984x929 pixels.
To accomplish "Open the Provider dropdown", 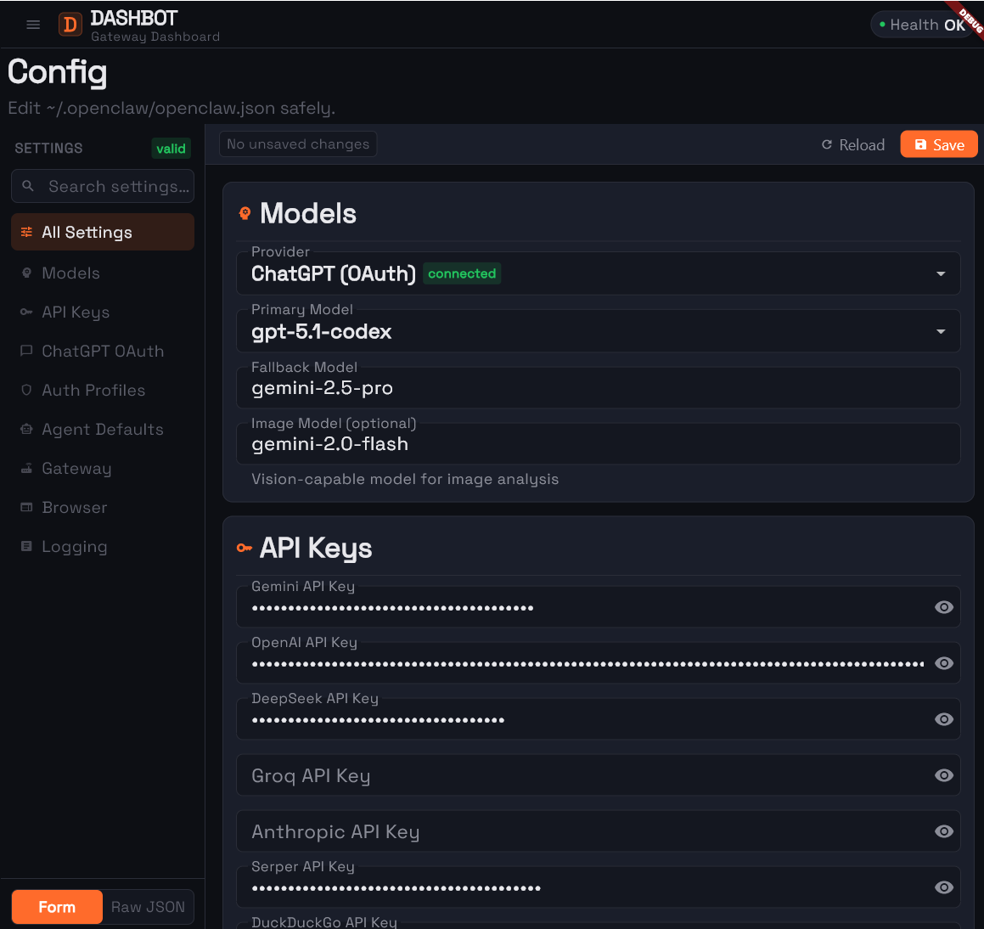I will click(940, 273).
